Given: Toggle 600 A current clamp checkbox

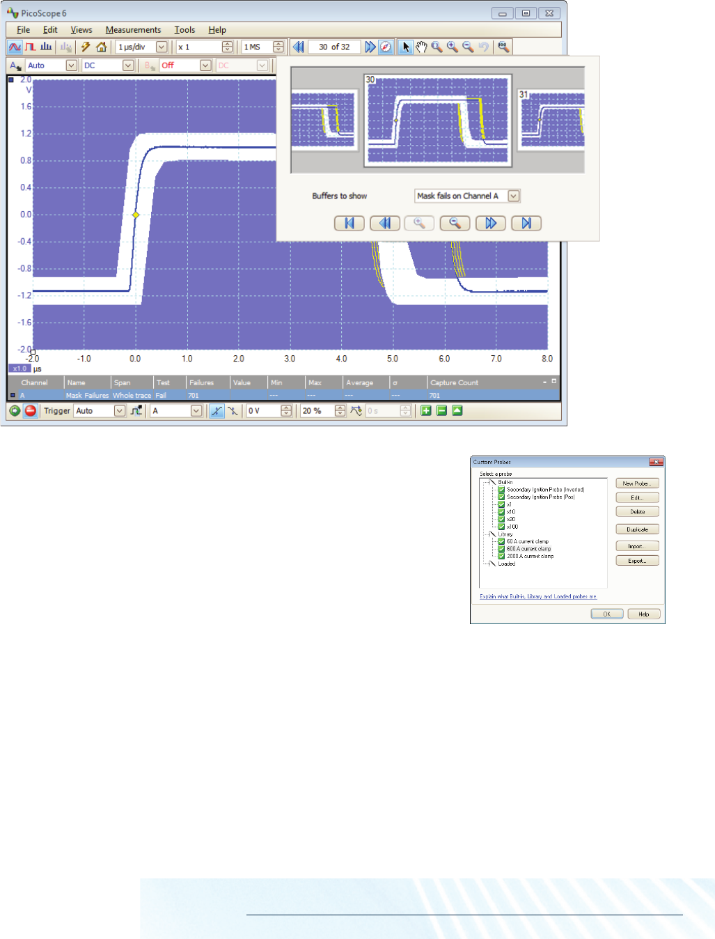Looking at the screenshot, I should (501, 549).
